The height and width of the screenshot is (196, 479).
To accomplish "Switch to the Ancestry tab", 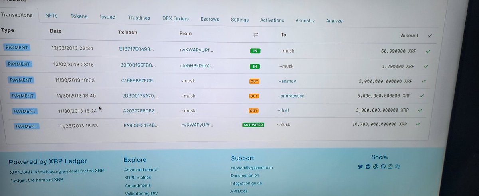I will (305, 20).
